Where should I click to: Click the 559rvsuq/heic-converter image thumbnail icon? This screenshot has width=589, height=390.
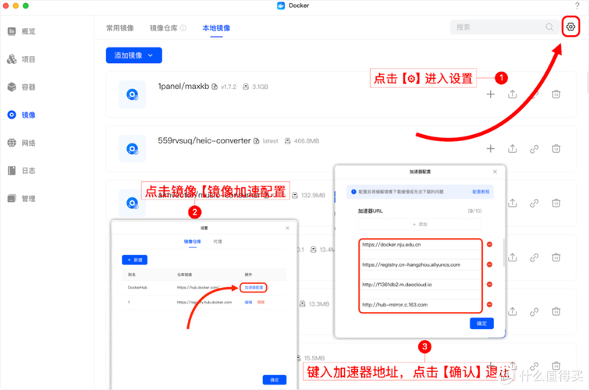pyautogui.click(x=132, y=149)
